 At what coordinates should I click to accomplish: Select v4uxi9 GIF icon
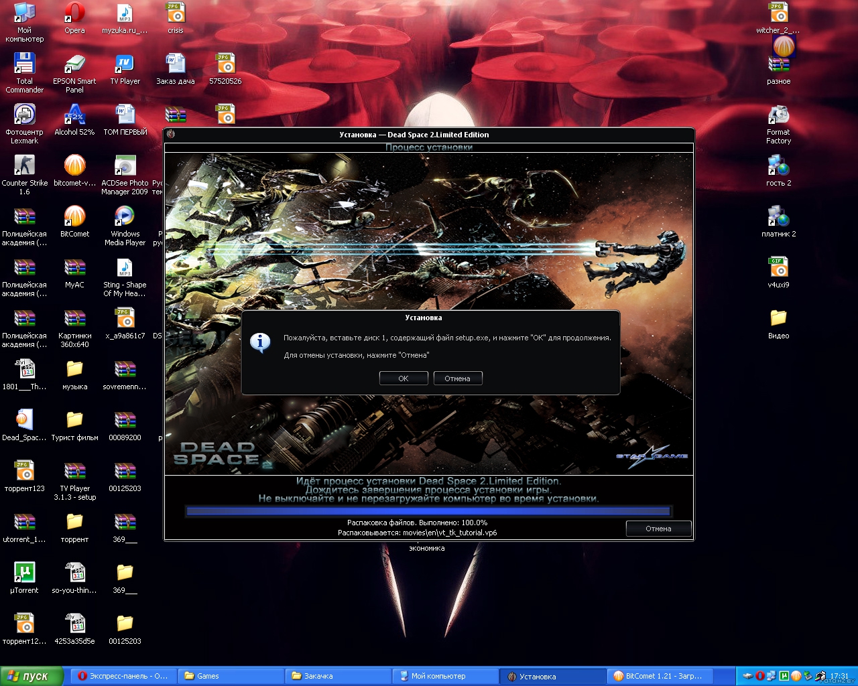coord(778,273)
